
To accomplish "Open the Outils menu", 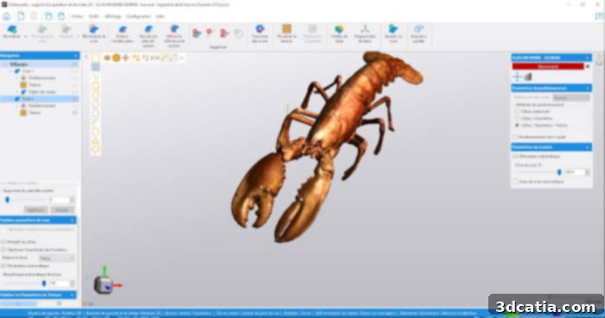I will pyautogui.click(x=93, y=16).
